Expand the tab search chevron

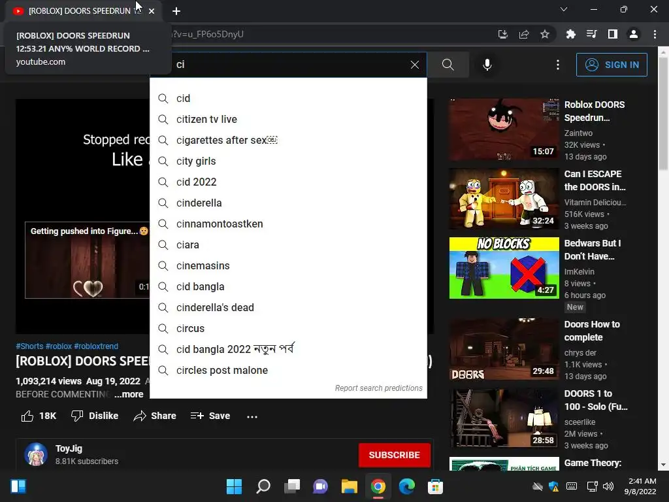[563, 9]
